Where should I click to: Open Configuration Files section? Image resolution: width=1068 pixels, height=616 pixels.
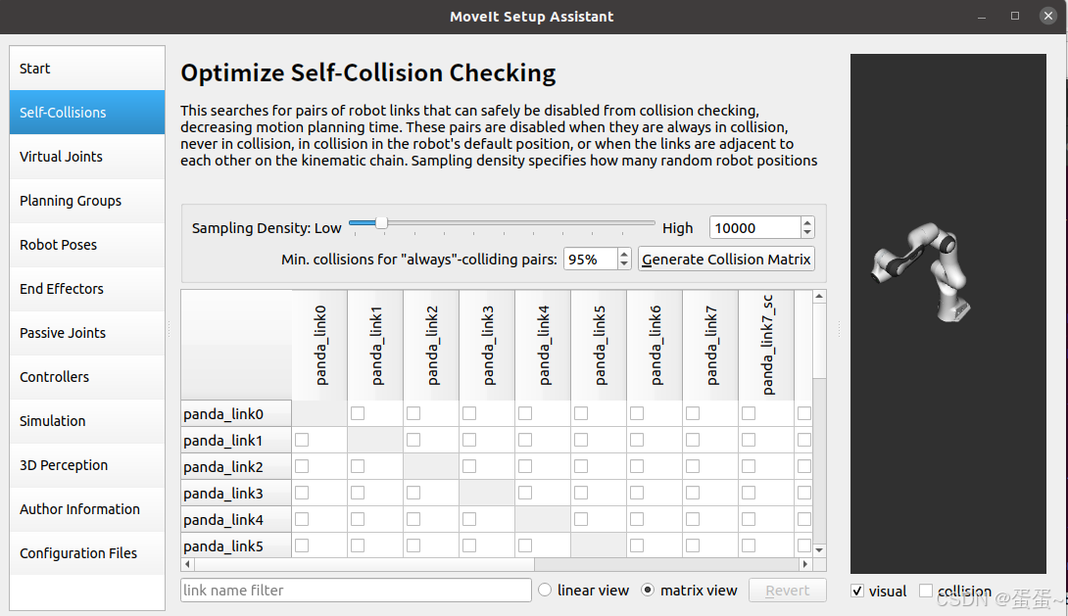click(87, 553)
